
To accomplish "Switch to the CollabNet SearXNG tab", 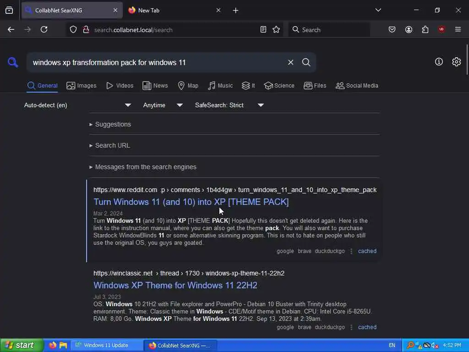I will (x=72, y=11).
